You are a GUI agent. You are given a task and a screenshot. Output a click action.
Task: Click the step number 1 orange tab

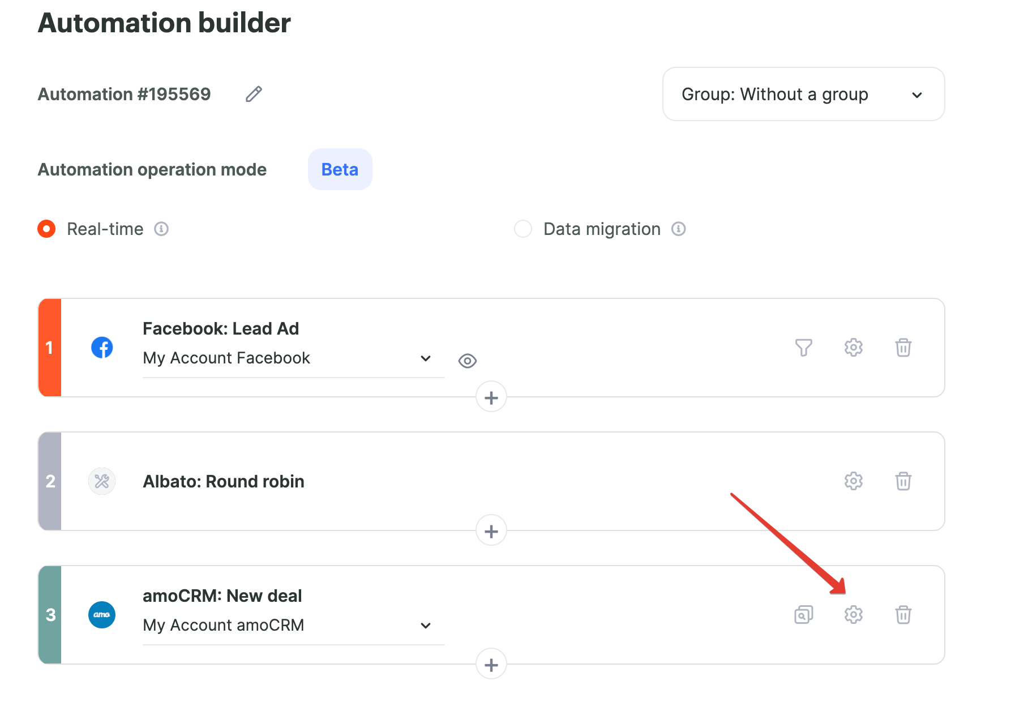click(50, 348)
